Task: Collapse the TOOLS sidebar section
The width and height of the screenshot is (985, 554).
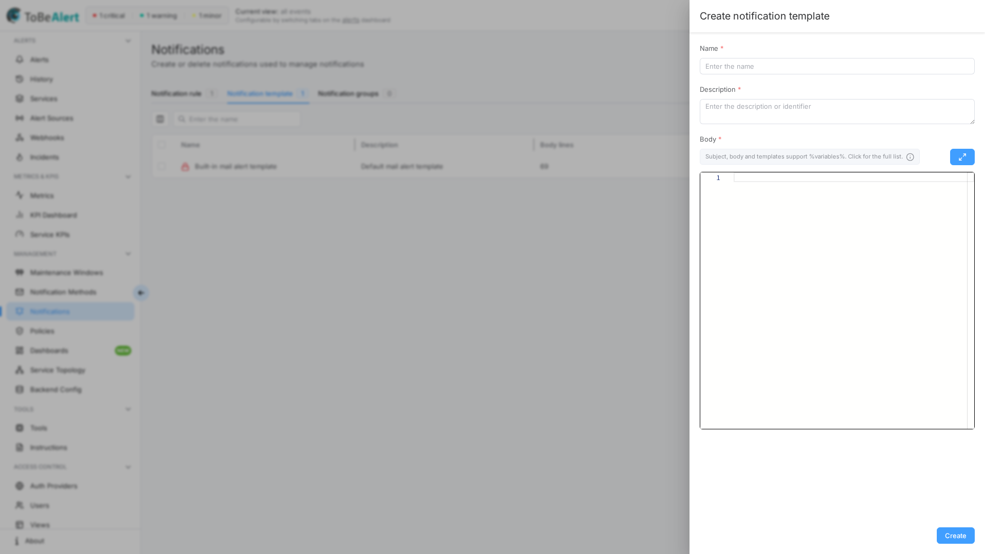Action: click(x=128, y=409)
